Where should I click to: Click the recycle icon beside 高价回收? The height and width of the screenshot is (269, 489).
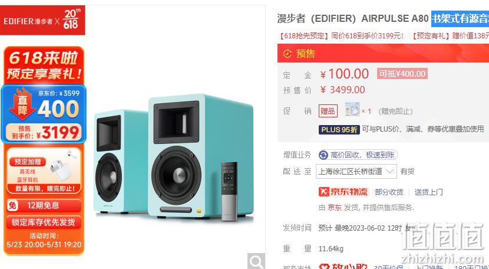323,155
